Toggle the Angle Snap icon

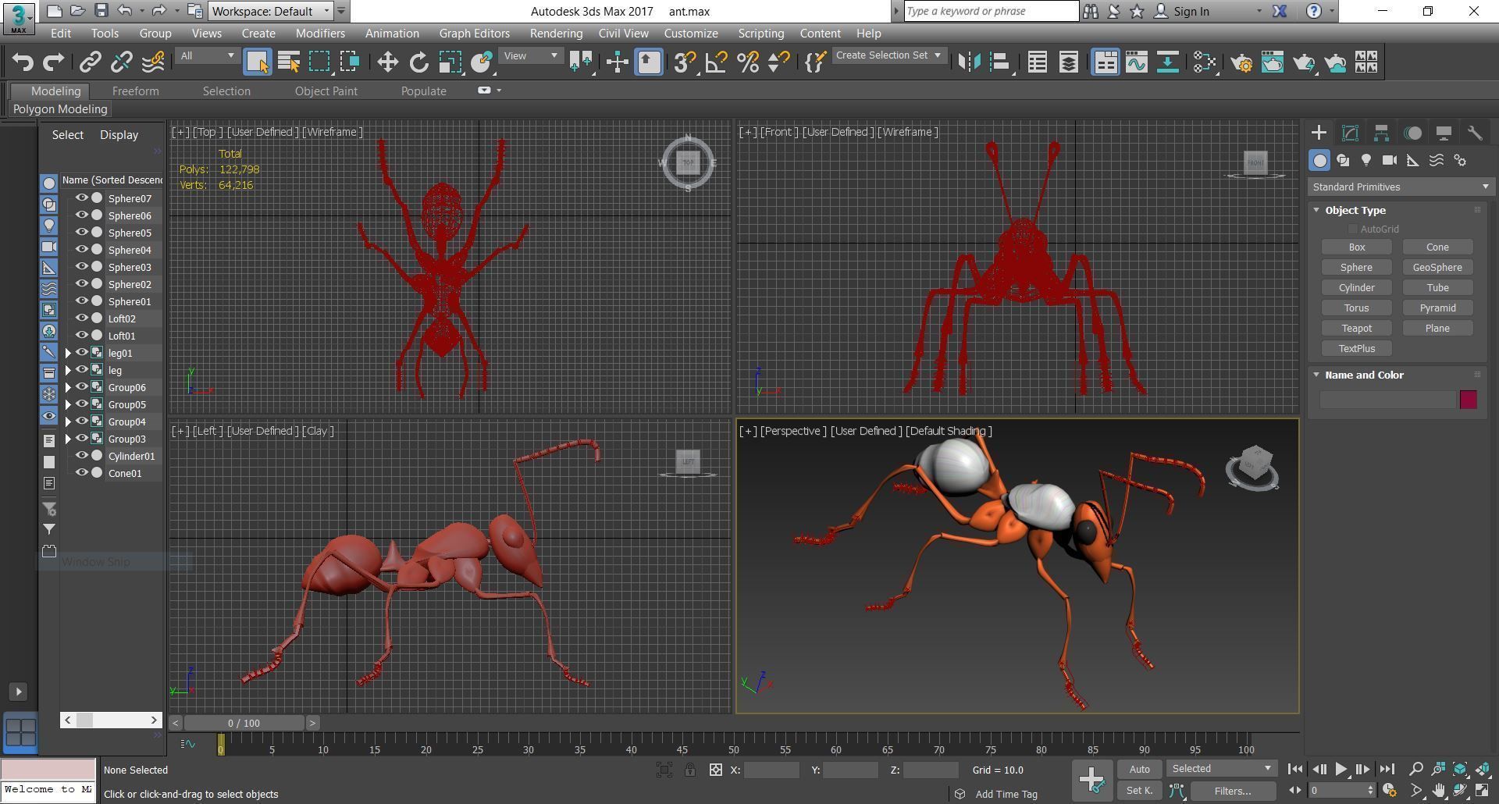pyautogui.click(x=716, y=62)
